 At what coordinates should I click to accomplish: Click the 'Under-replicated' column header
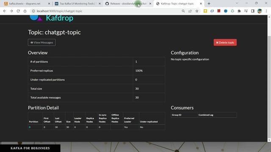click(149, 122)
